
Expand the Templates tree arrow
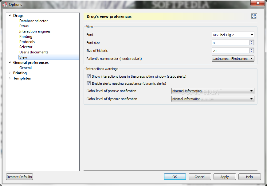tap(10, 78)
